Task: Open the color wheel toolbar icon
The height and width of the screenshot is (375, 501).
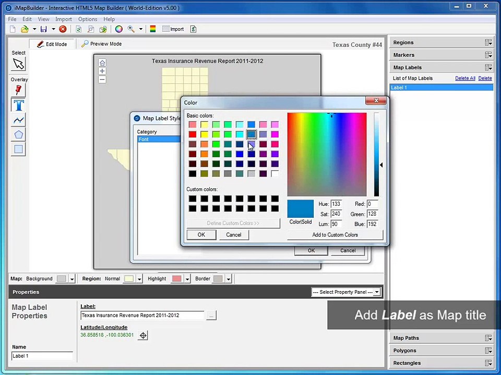Action: point(119,29)
